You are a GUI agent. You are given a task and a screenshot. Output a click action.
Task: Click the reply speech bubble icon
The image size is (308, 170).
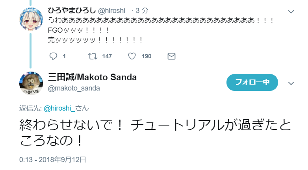click(54, 56)
